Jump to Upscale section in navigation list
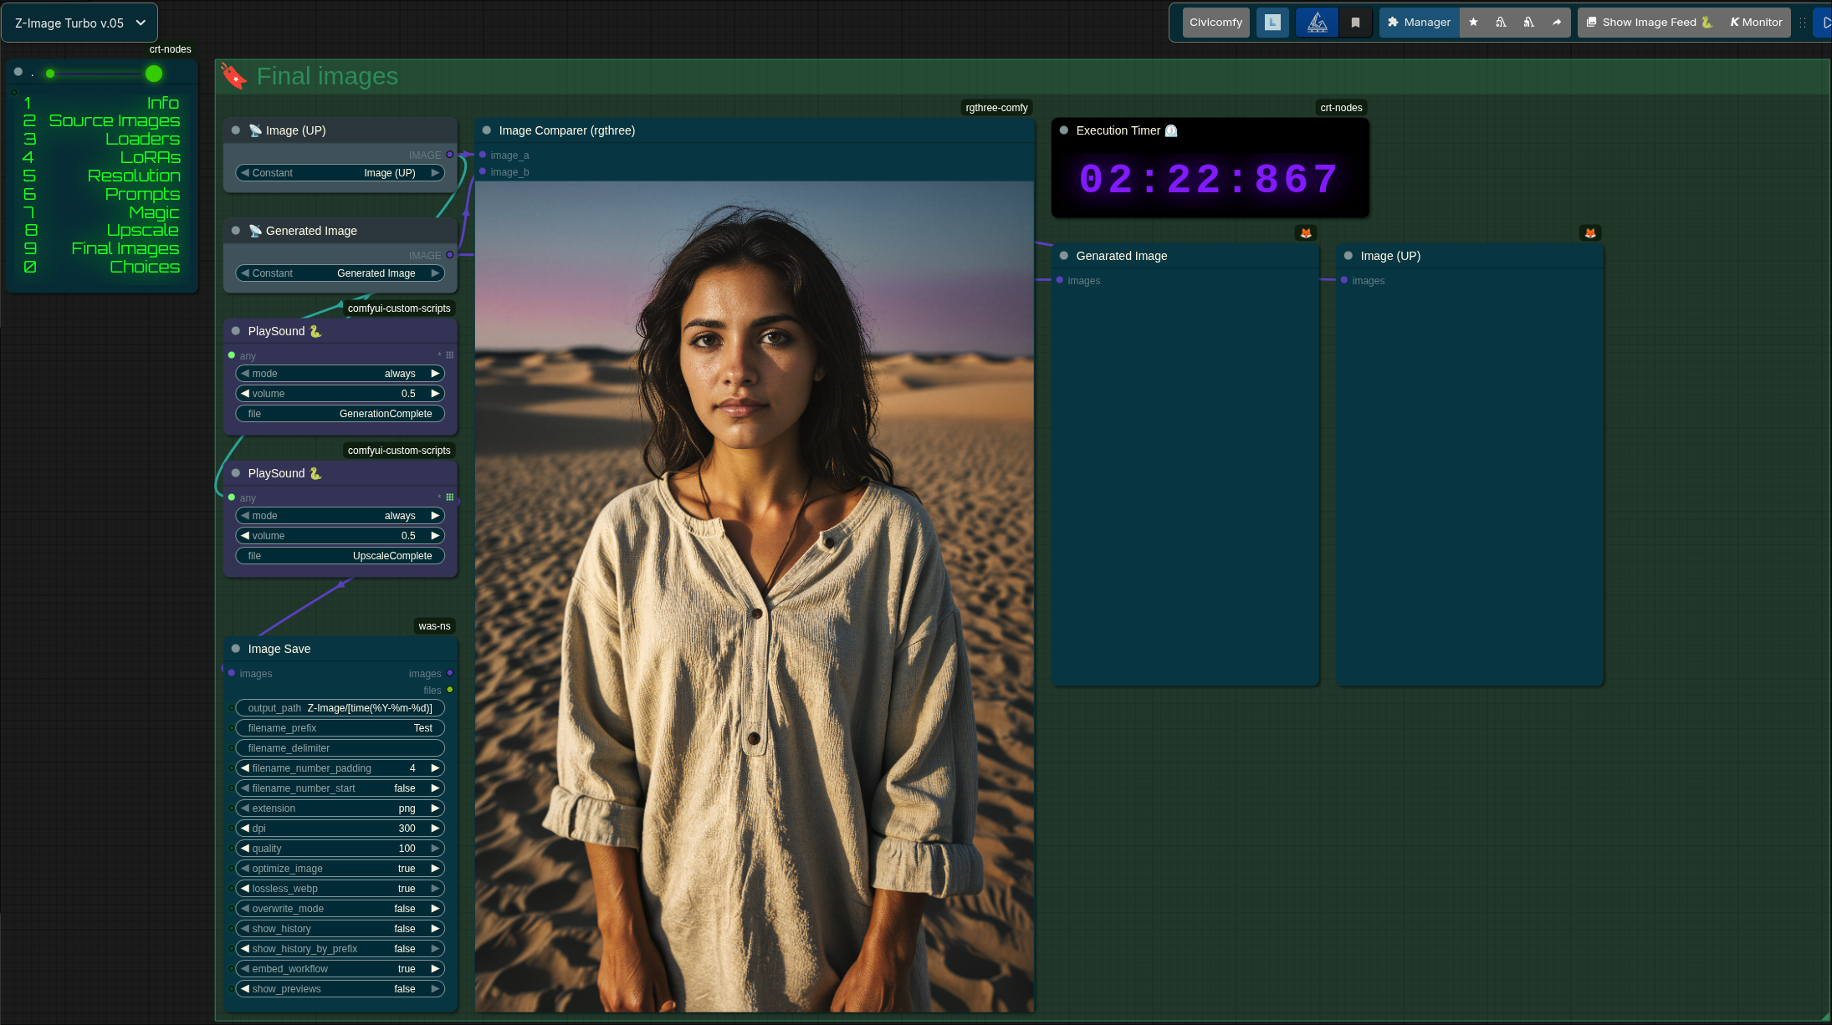Screen dimensions: 1832x1025 click(x=142, y=230)
